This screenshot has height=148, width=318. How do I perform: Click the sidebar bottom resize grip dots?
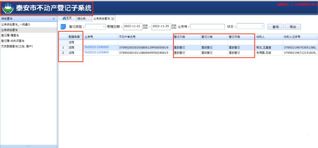tap(29, 146)
